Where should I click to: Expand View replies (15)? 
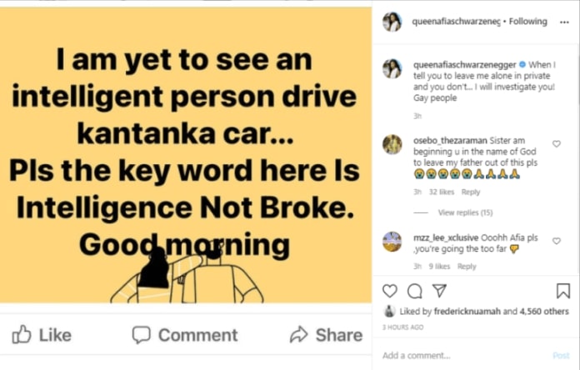coord(465,212)
